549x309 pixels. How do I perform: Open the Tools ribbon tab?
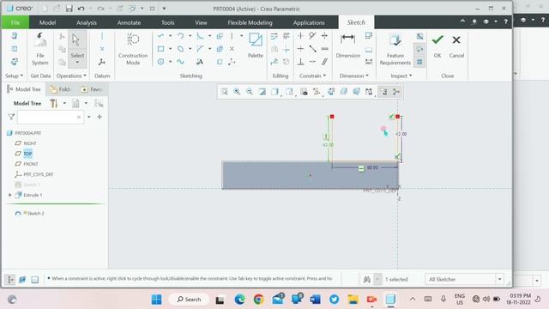[168, 22]
